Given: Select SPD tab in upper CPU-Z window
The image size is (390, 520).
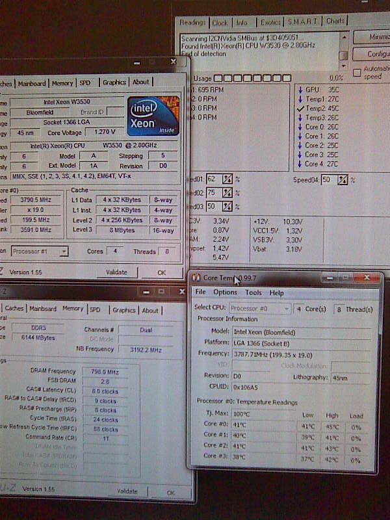Looking at the screenshot, I should (x=85, y=83).
